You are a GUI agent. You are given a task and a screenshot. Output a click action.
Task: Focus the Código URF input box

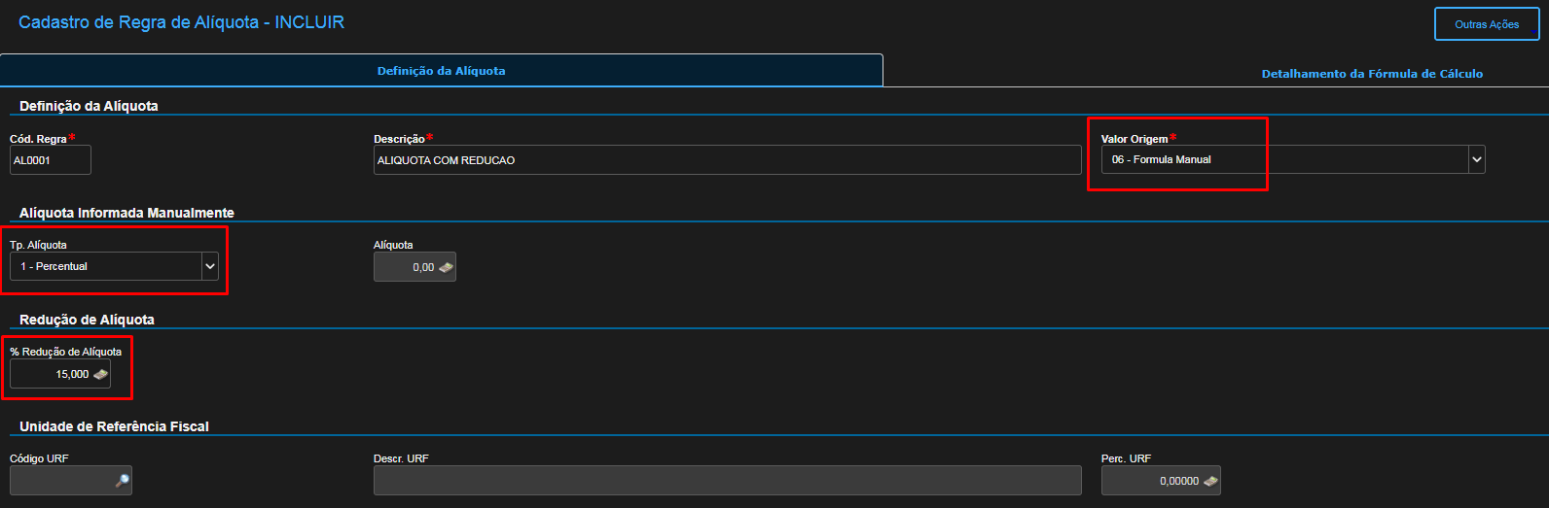coord(61,481)
